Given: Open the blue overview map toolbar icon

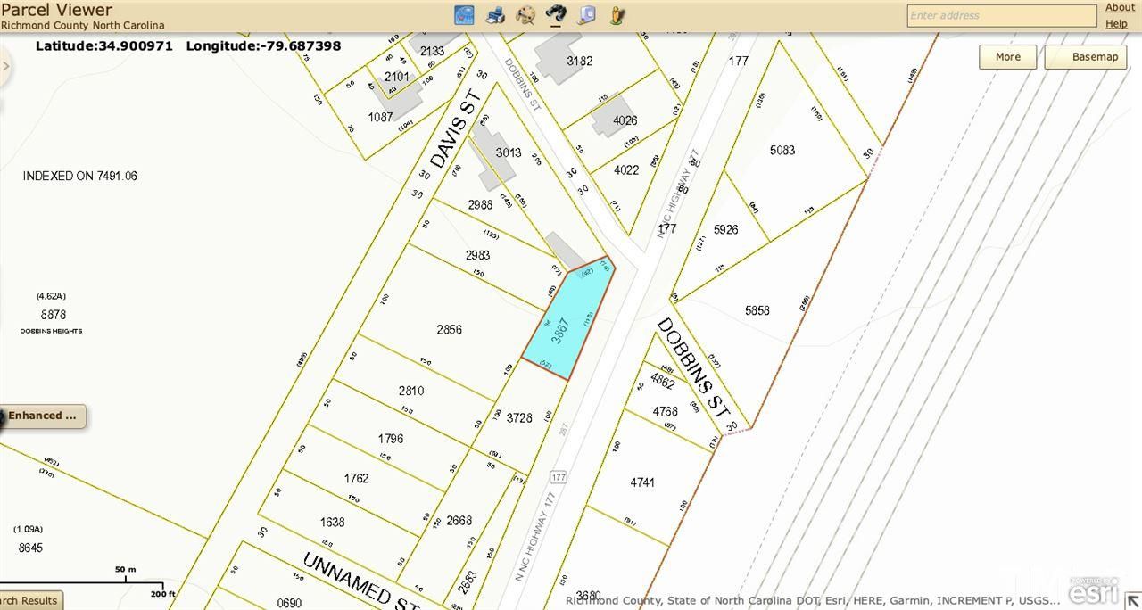Looking at the screenshot, I should click(x=464, y=14).
